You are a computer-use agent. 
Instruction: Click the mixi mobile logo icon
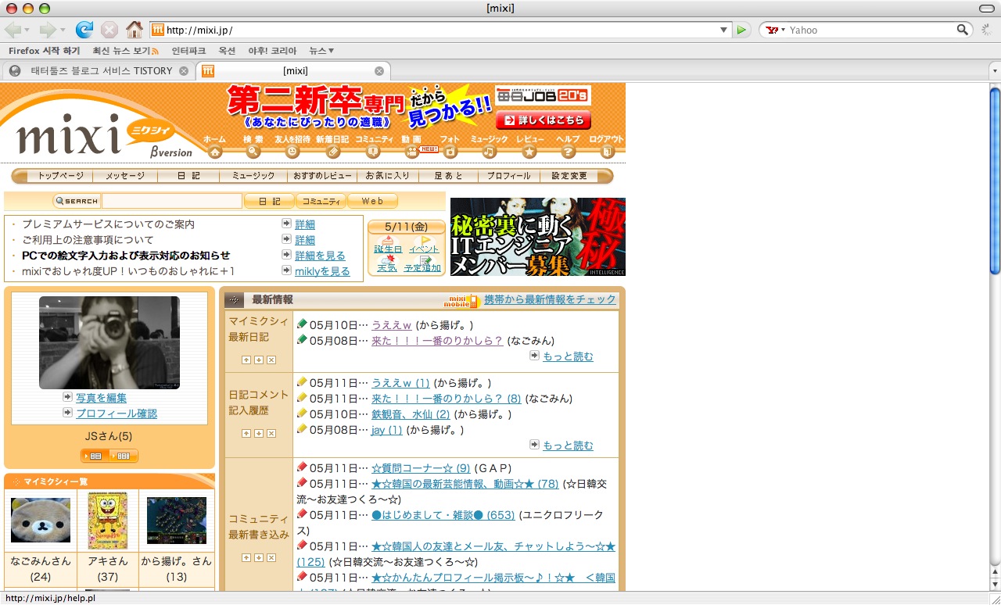461,300
